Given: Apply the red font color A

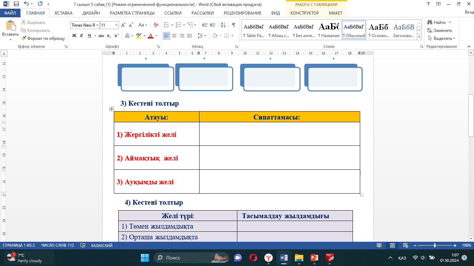Looking at the screenshot, I should tap(151, 36).
